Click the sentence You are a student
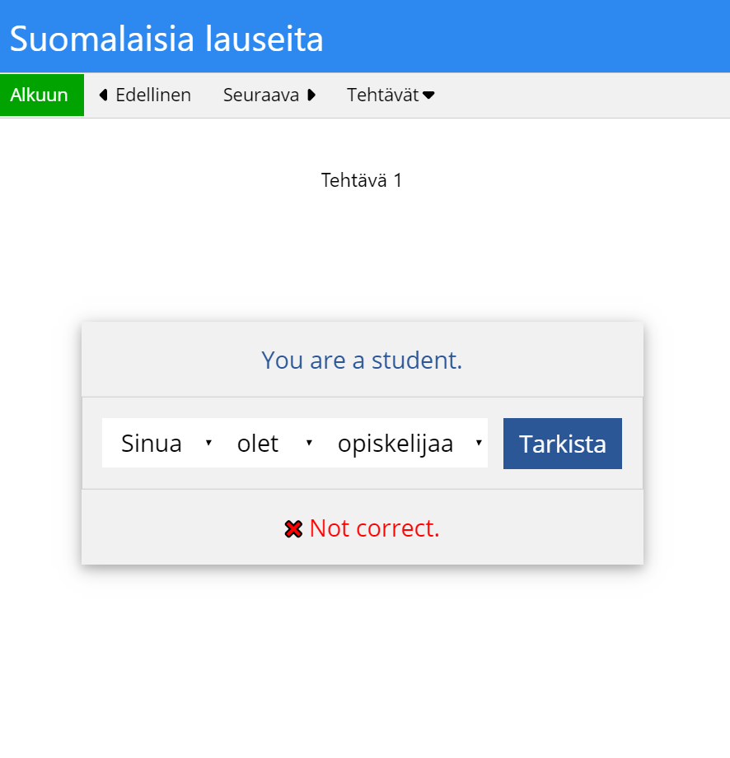The image size is (730, 758). click(361, 360)
